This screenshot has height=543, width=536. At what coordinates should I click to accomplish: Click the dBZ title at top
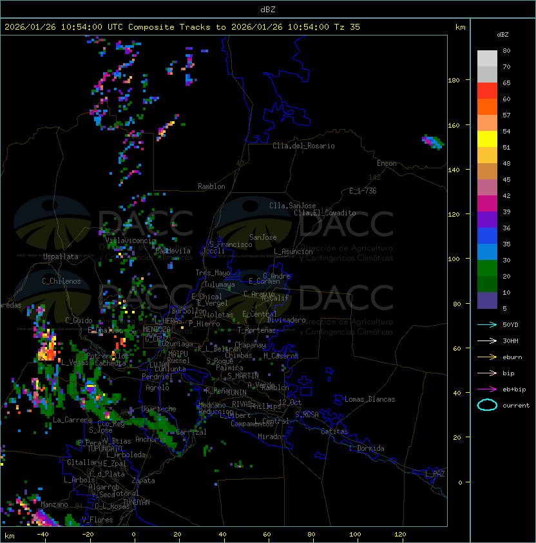coord(268,9)
